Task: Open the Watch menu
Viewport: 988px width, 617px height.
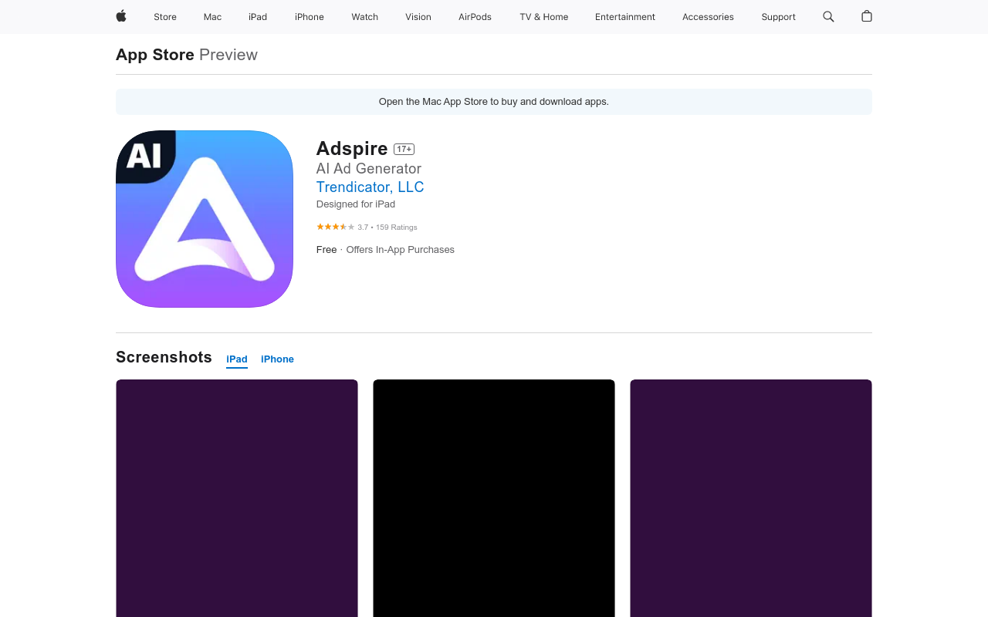Action: pos(365,17)
